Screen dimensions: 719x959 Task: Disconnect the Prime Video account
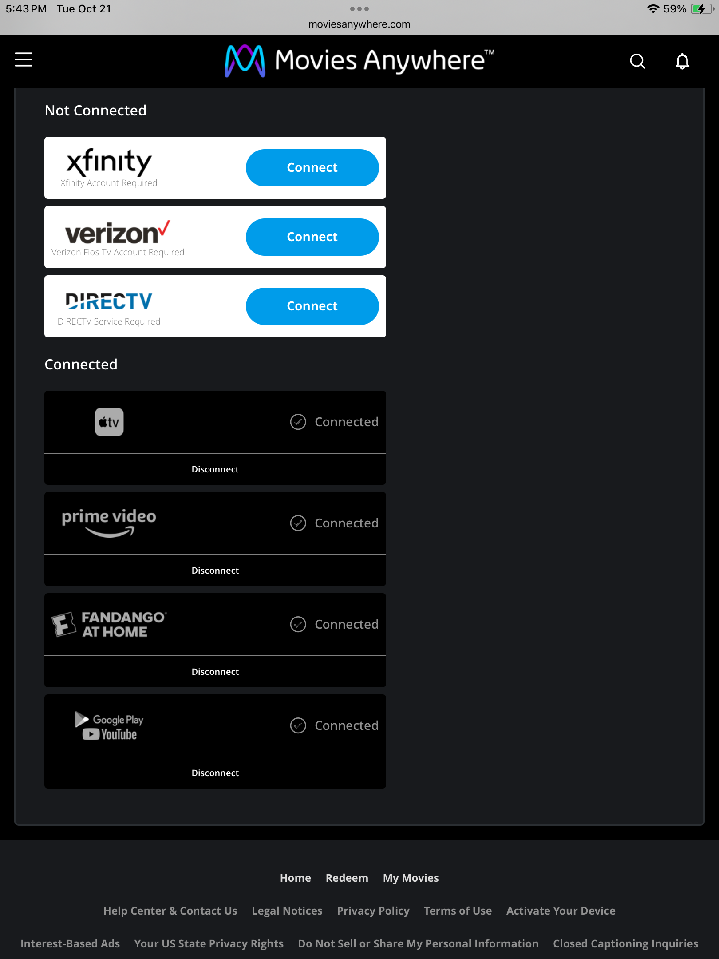click(215, 571)
